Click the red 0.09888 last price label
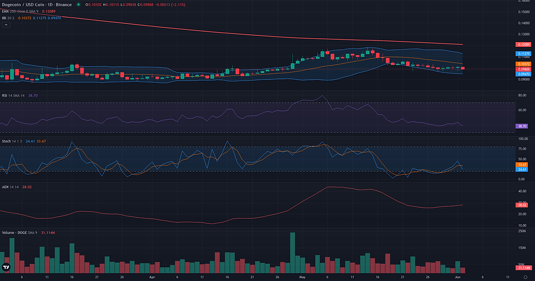535x281 pixels. click(x=524, y=69)
